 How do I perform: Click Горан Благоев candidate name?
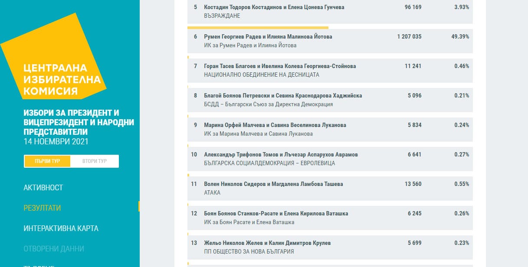click(280, 66)
